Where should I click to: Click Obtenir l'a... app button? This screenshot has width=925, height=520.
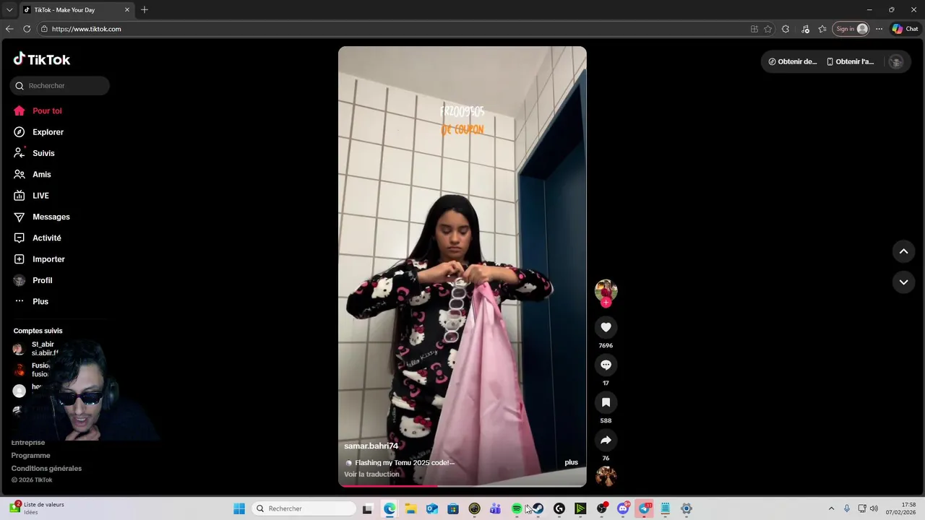tap(851, 61)
